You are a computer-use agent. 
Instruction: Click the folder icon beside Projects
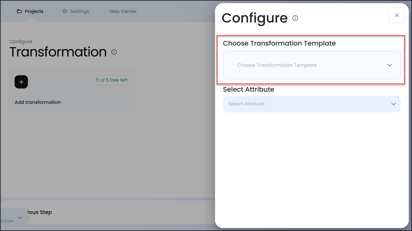19,11
